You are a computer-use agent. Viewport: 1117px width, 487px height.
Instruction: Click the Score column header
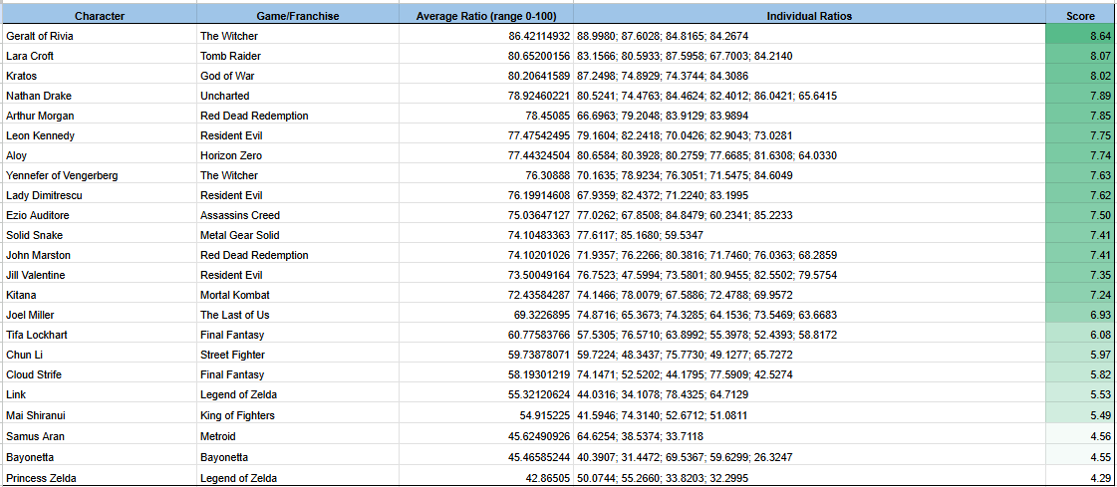(1080, 16)
